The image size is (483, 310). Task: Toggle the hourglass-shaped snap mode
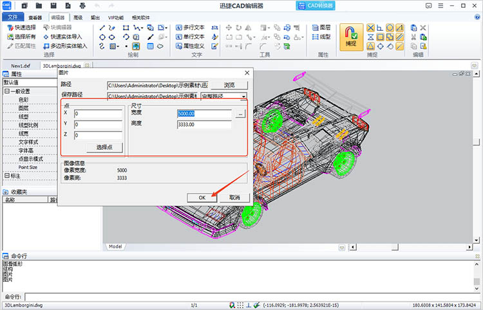[370, 37]
